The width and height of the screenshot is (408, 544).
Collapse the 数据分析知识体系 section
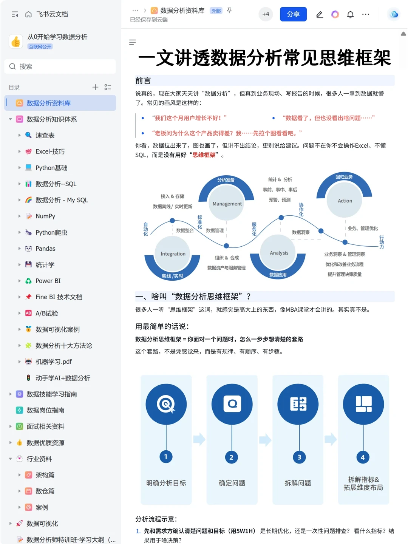point(10,119)
